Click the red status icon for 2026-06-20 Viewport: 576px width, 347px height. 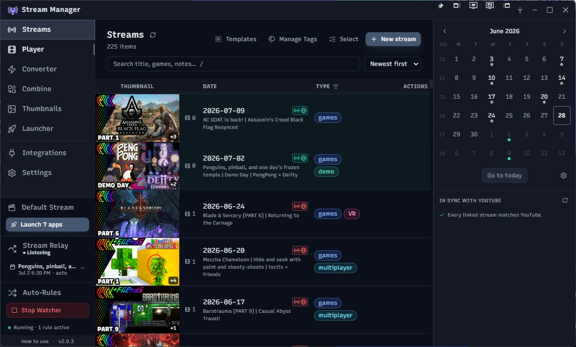(300, 250)
